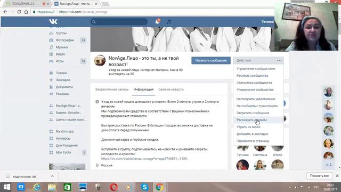This screenshot has height=192, width=341.
Task: Choose Перевести в страницу option
Action: [253, 141]
